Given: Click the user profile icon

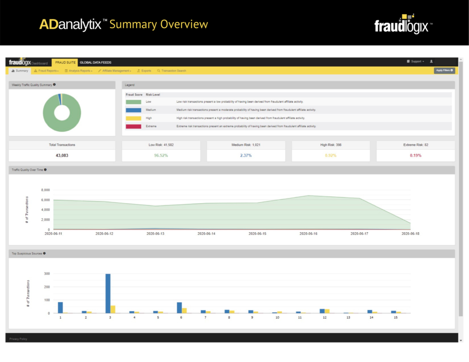Looking at the screenshot, I should pos(431,61).
